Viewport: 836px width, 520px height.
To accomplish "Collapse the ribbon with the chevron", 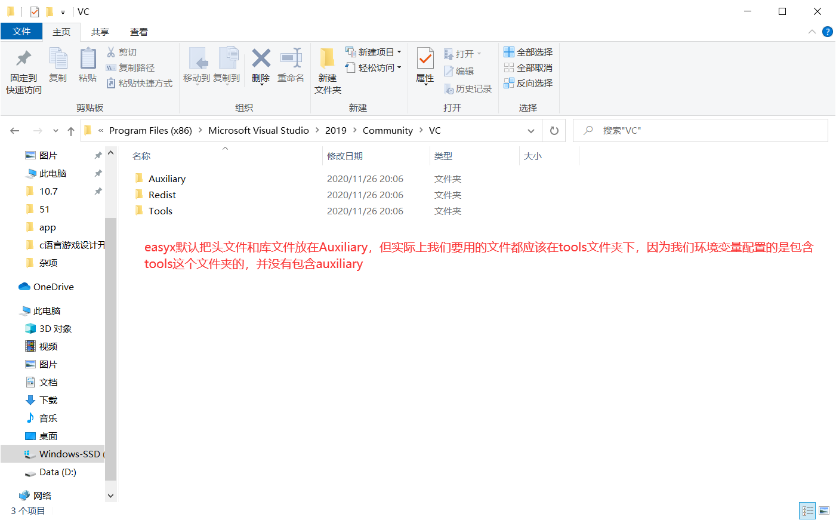I will (812, 32).
